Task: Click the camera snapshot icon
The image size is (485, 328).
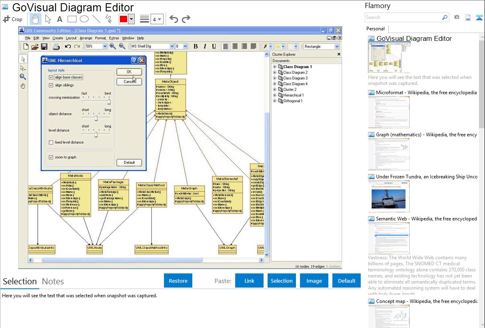Action: point(457,17)
